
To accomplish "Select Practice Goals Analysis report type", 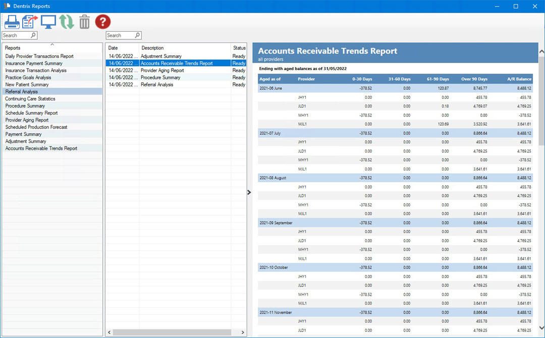I will [x=28, y=78].
